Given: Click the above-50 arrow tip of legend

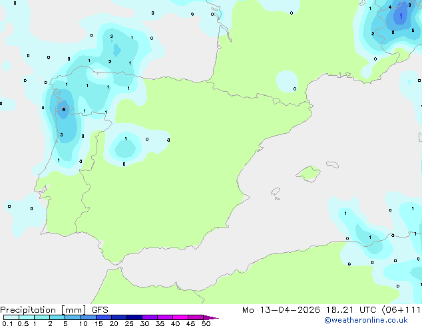Looking at the screenshot, I should [x=211, y=317].
